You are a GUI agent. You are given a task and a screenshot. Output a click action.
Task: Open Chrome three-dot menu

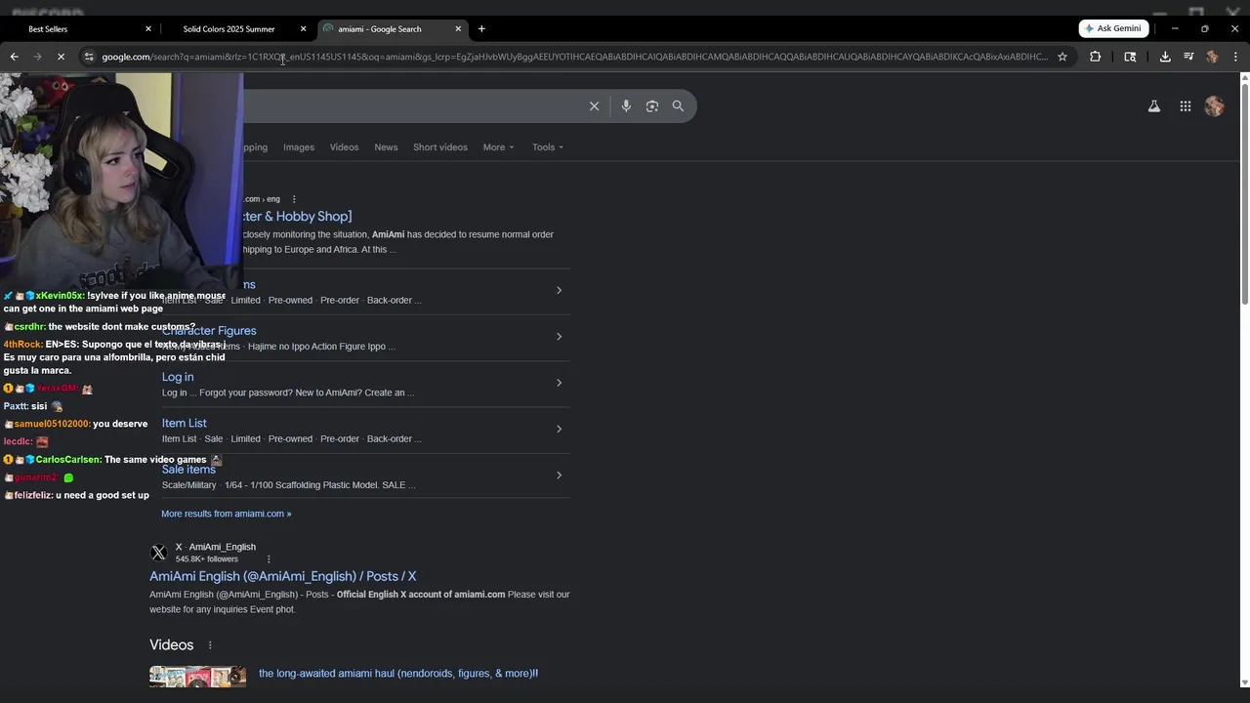[1235, 57]
